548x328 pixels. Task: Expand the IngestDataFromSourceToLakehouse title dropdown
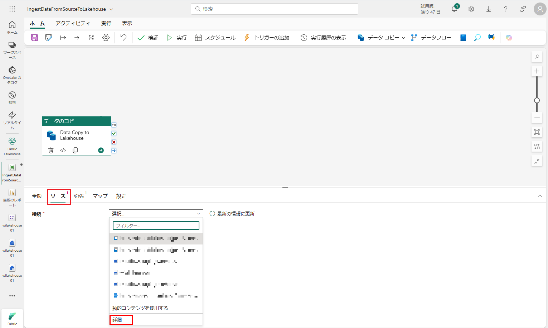tap(111, 9)
